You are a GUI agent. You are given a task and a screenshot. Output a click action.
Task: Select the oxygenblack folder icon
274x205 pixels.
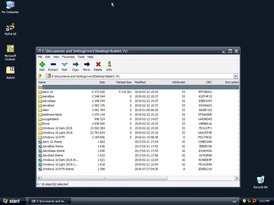pos(40,119)
